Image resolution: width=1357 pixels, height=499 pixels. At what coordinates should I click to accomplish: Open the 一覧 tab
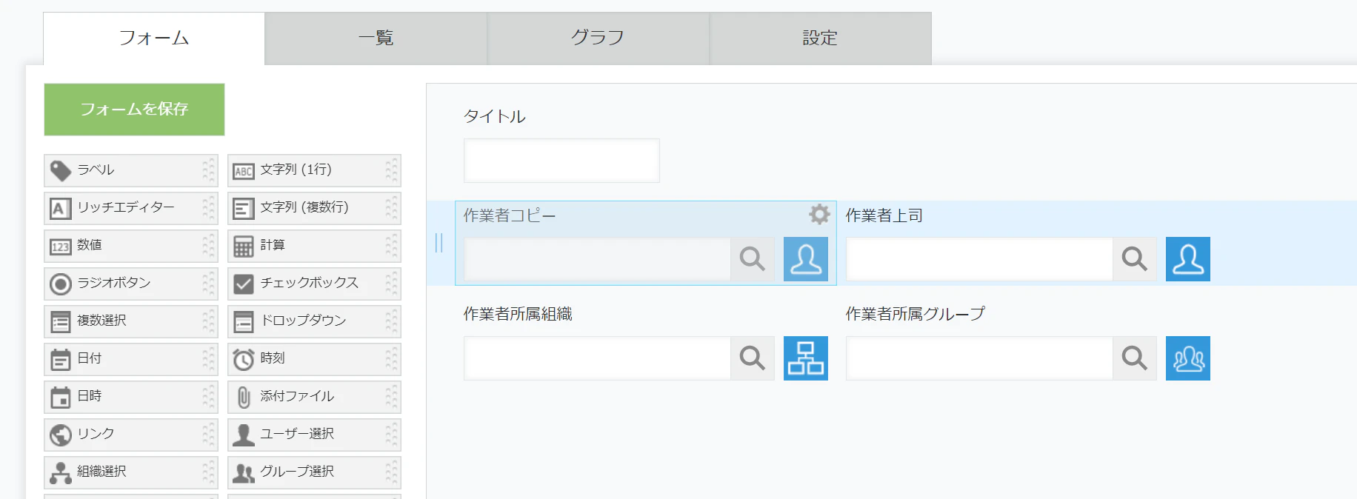point(376,38)
